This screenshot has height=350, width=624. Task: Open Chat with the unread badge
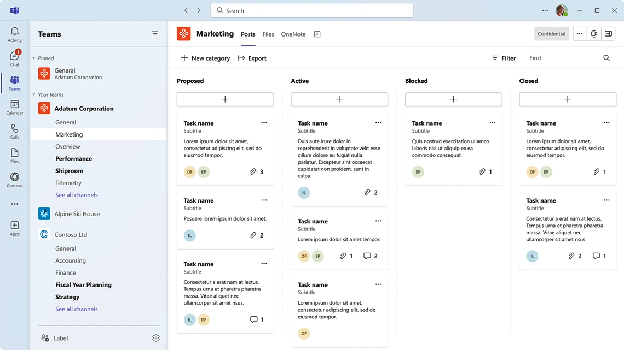point(15,58)
